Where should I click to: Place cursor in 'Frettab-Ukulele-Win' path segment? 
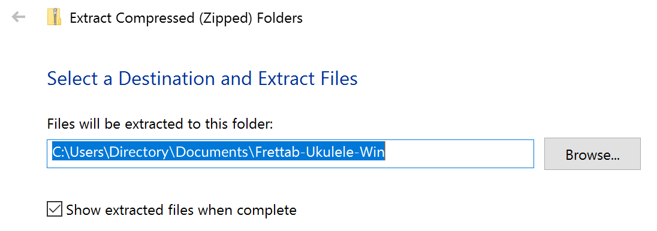(x=320, y=153)
